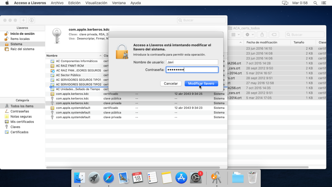
Task: Show the Contraseñas category
Action: (x=22, y=111)
